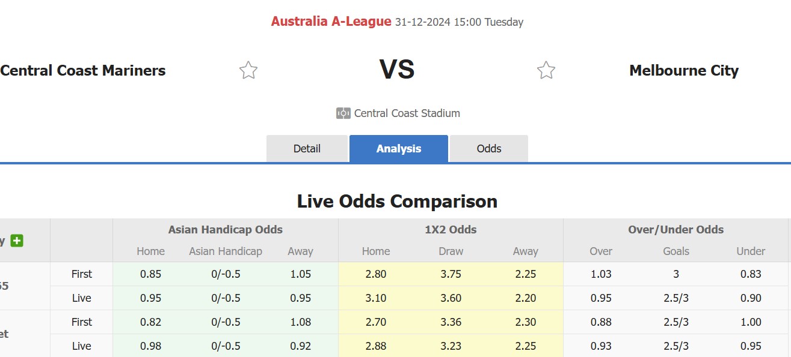Viewport: 791px width, 357px height.
Task: Click the Draw odds 3.75 cell
Action: [x=450, y=274]
